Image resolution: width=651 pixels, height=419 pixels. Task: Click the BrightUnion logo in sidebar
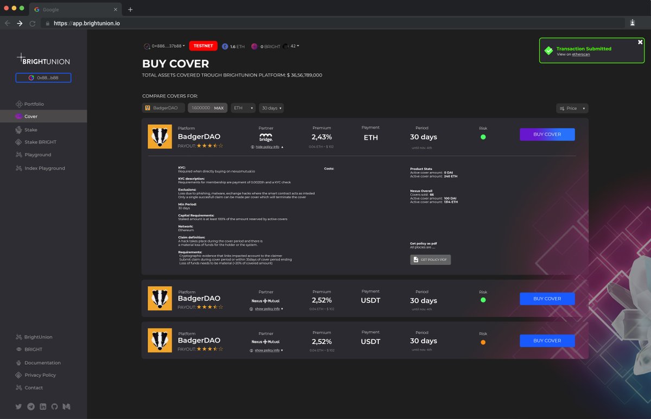coord(43,60)
